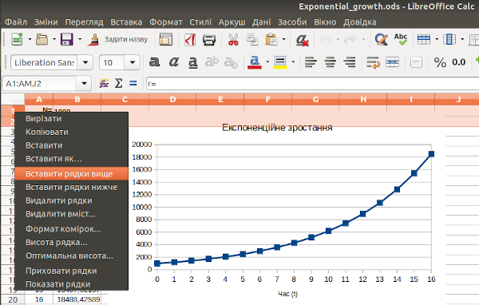479x305 pixels.
Task: Open the New document dropdown arrow
Action: click(30, 39)
